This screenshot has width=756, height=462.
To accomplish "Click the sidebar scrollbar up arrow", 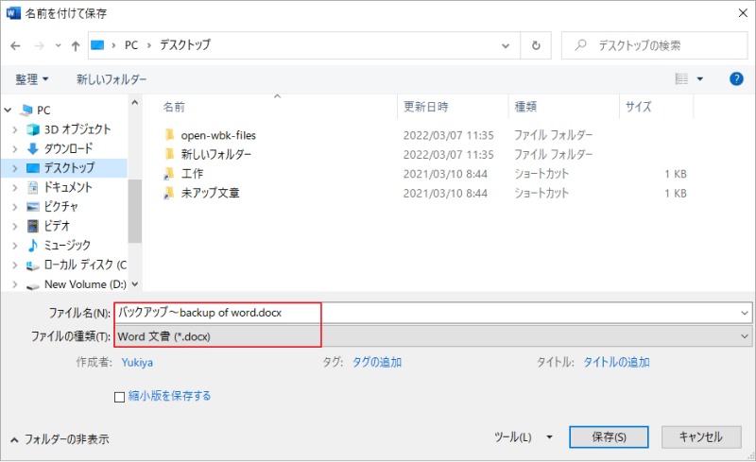I will [135, 102].
